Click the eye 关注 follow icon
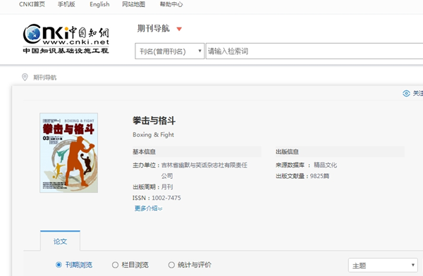The width and height of the screenshot is (423, 276). click(406, 93)
